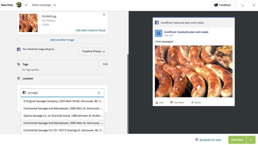
Task: Clear the location search field
Action: 99,93
